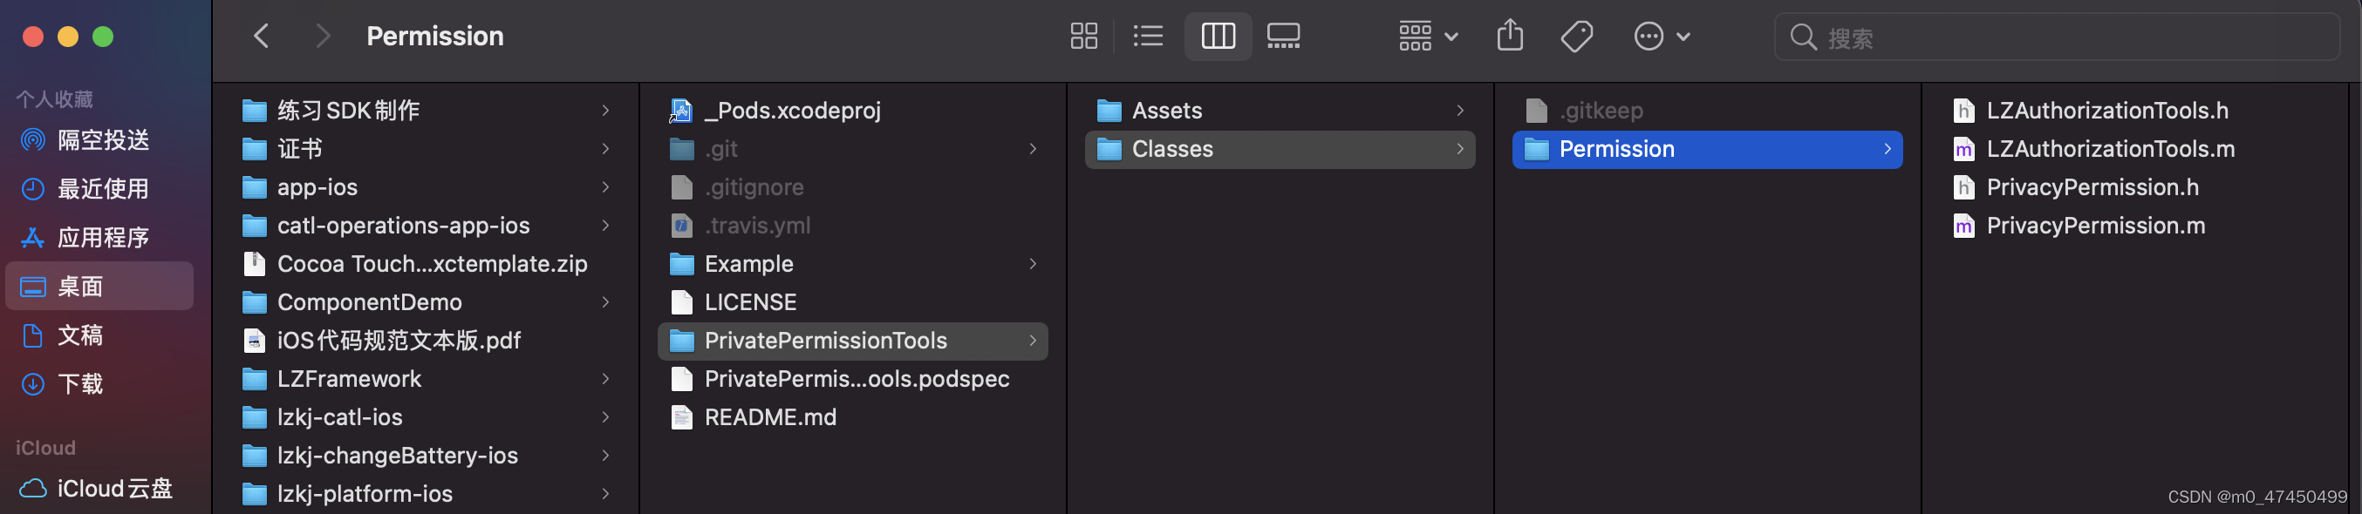
Task: Switch to icon grid view
Action: [1083, 37]
